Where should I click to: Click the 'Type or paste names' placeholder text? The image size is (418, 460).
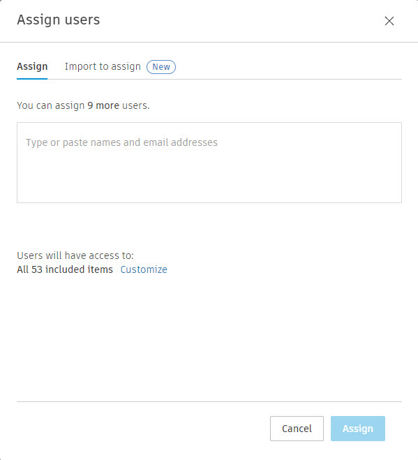click(121, 142)
